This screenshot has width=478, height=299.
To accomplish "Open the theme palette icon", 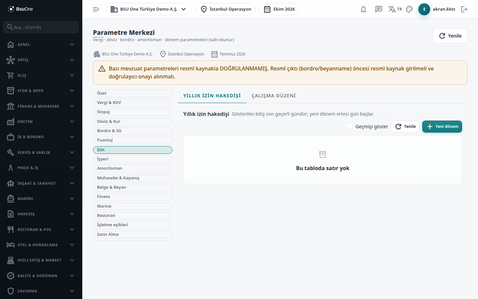I will coord(409,9).
